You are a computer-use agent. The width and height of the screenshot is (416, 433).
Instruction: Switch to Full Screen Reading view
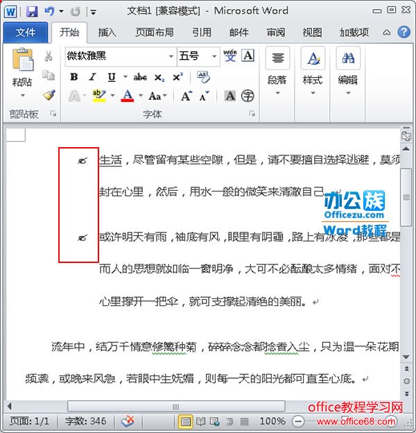click(x=200, y=421)
